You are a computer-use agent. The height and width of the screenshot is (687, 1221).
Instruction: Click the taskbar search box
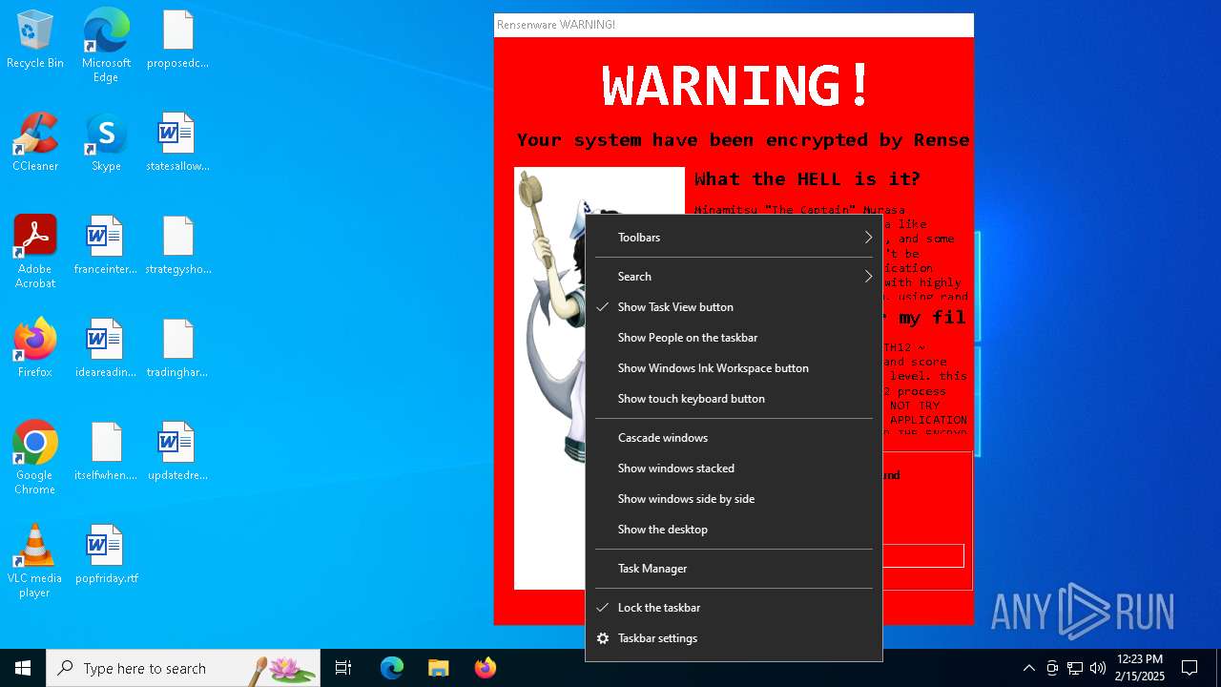tap(183, 668)
